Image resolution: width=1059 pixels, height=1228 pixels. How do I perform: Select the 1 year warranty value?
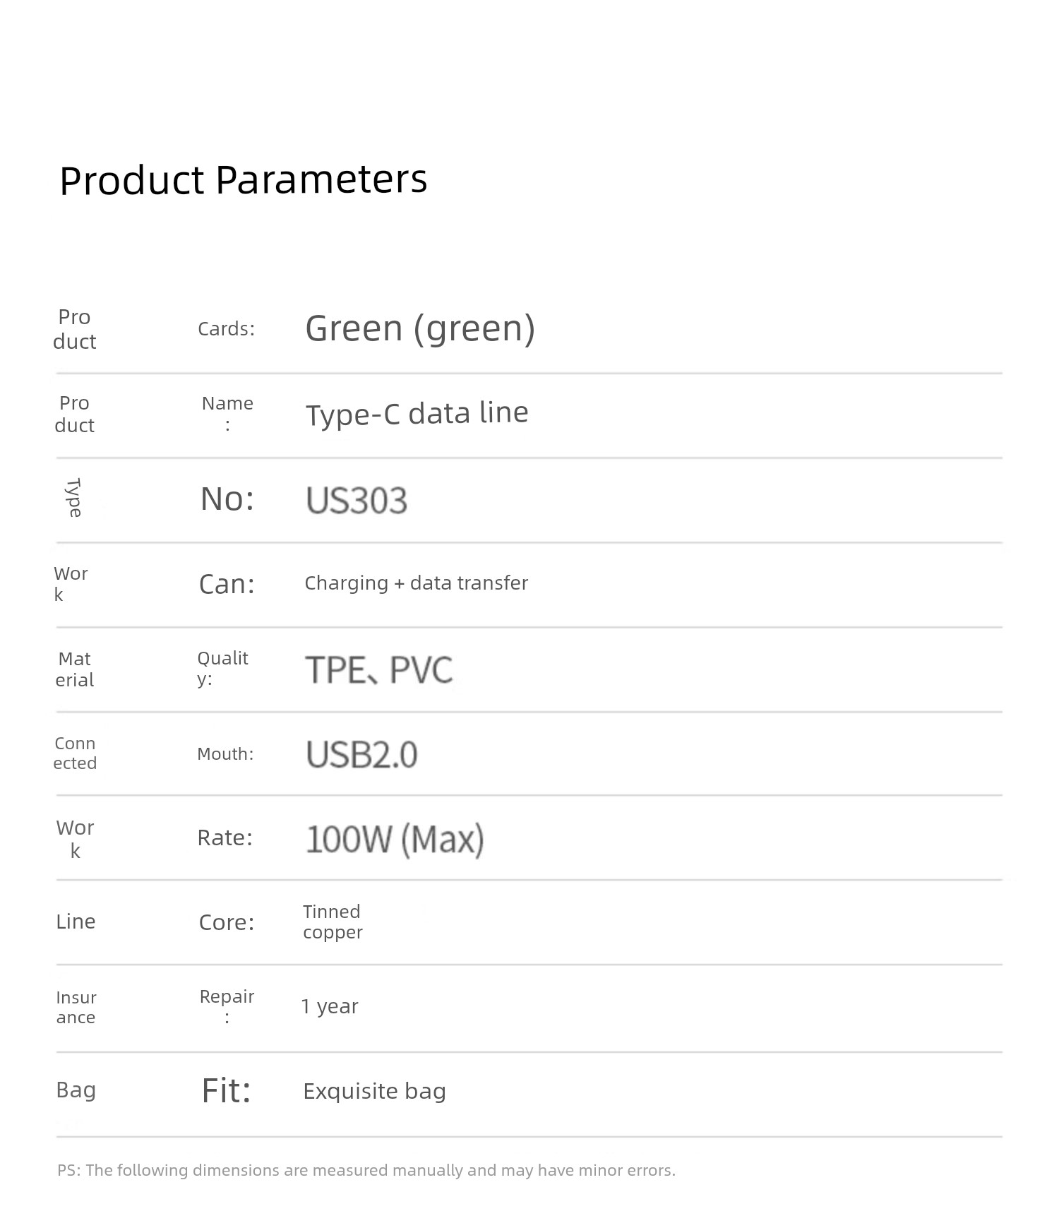tap(330, 1006)
